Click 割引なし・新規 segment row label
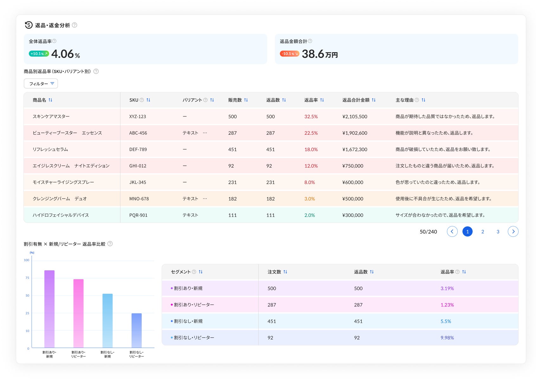 tap(188, 321)
